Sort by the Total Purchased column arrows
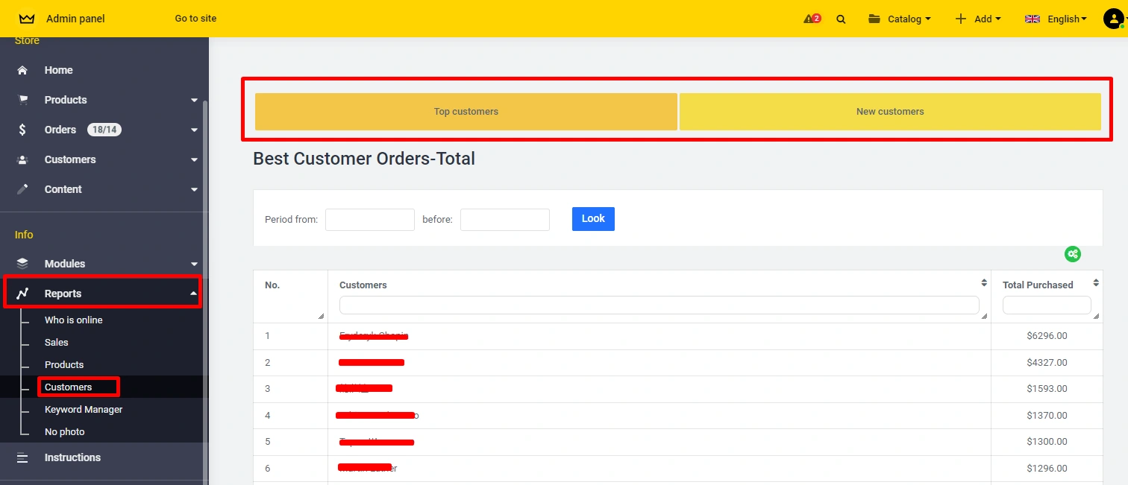The height and width of the screenshot is (485, 1128). (x=1095, y=283)
